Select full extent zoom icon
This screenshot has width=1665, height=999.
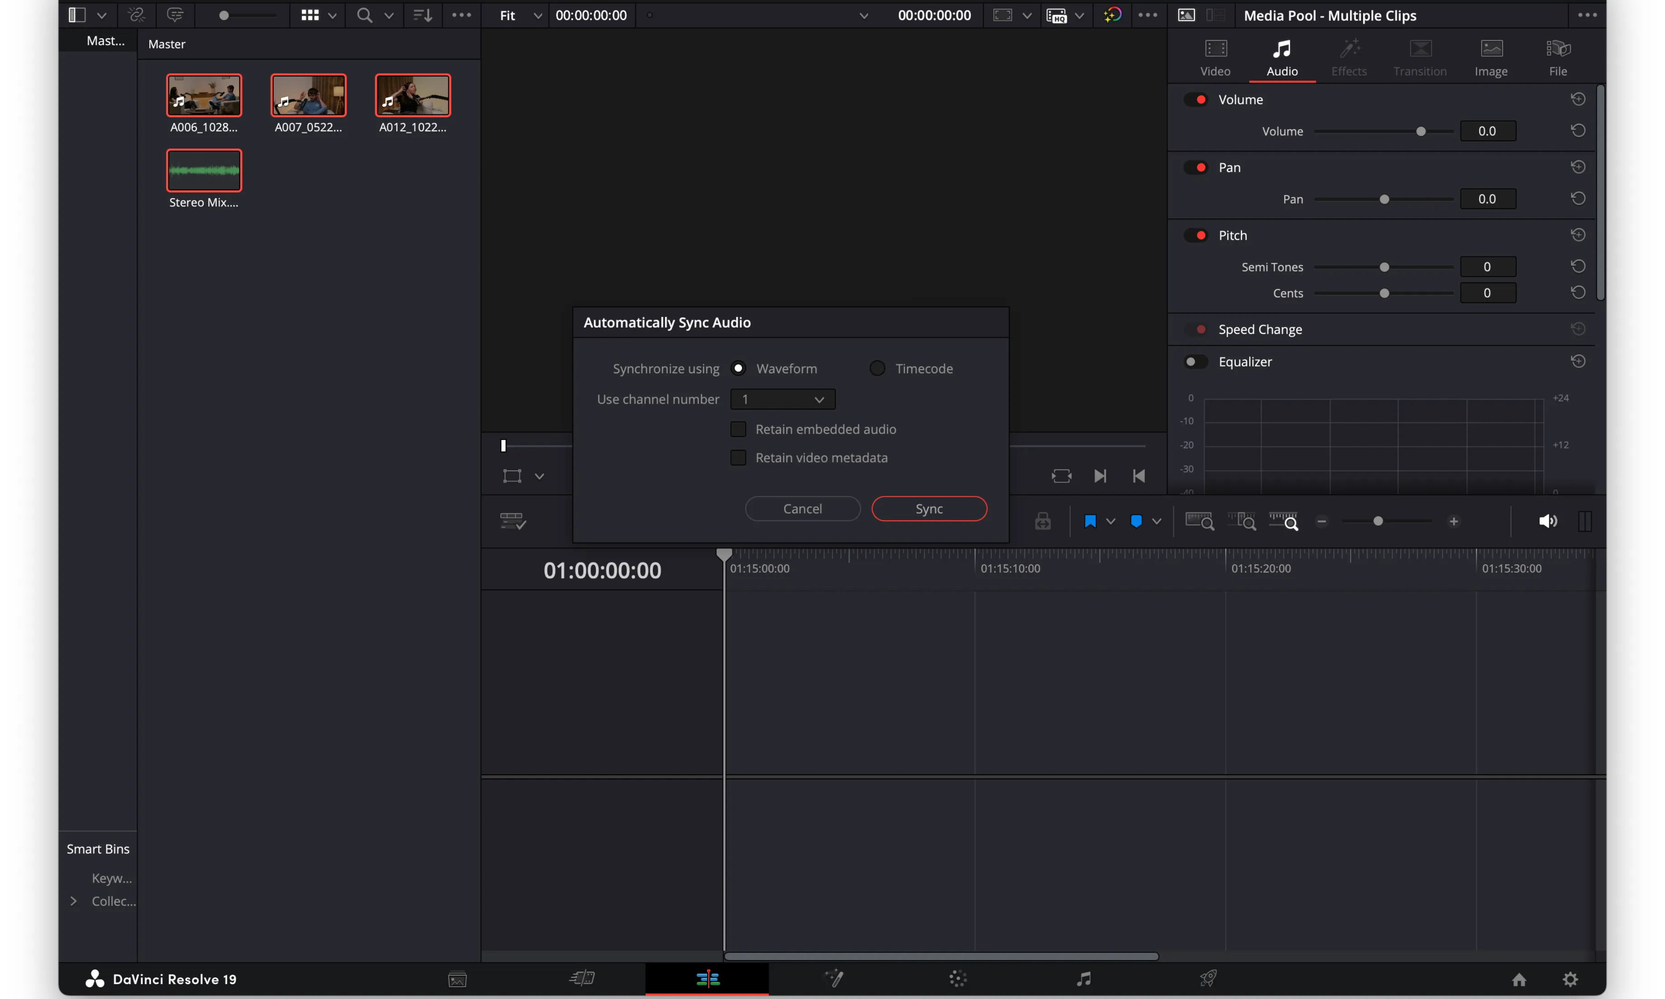click(x=1199, y=521)
